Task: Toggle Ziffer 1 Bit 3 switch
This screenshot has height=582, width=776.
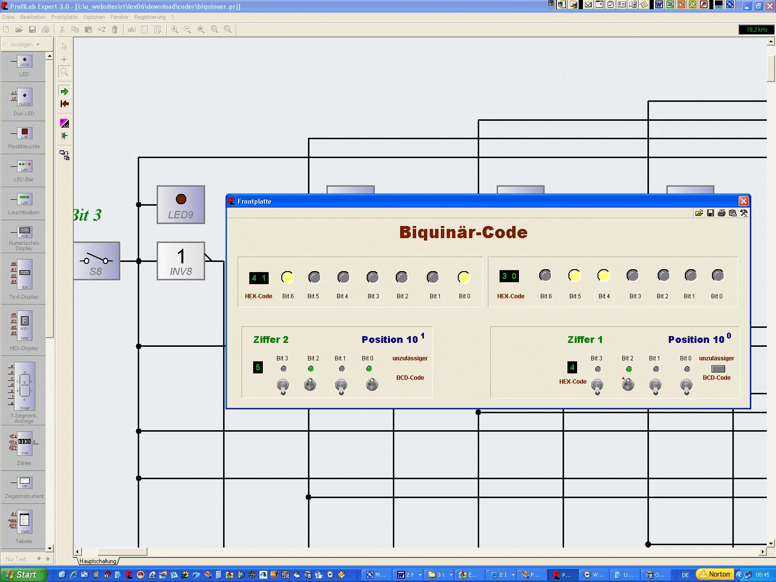Action: coord(597,387)
